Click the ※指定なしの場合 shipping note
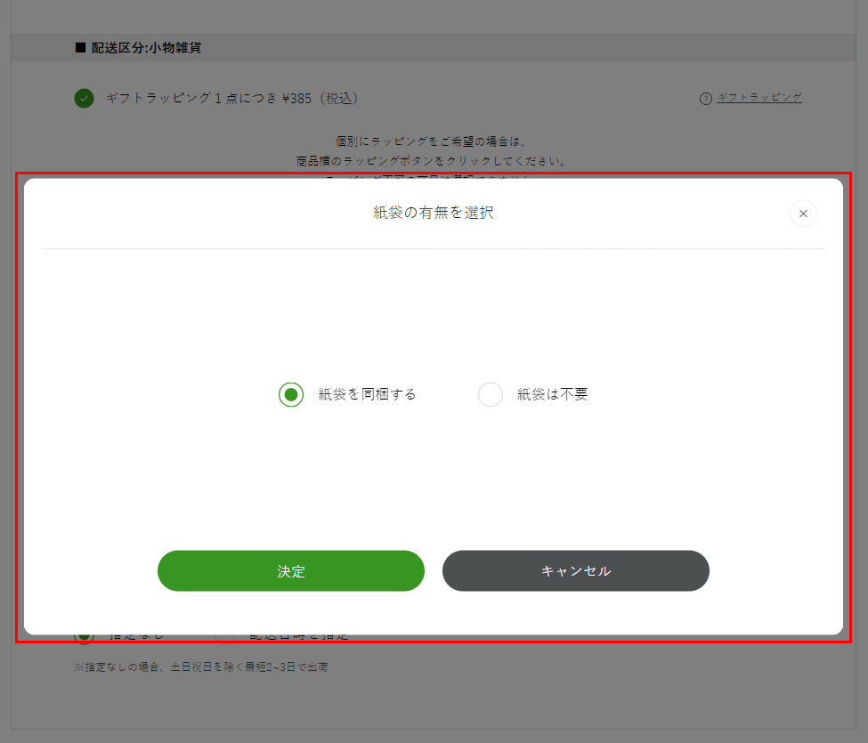Screen dimensions: 868x743 tap(201, 667)
